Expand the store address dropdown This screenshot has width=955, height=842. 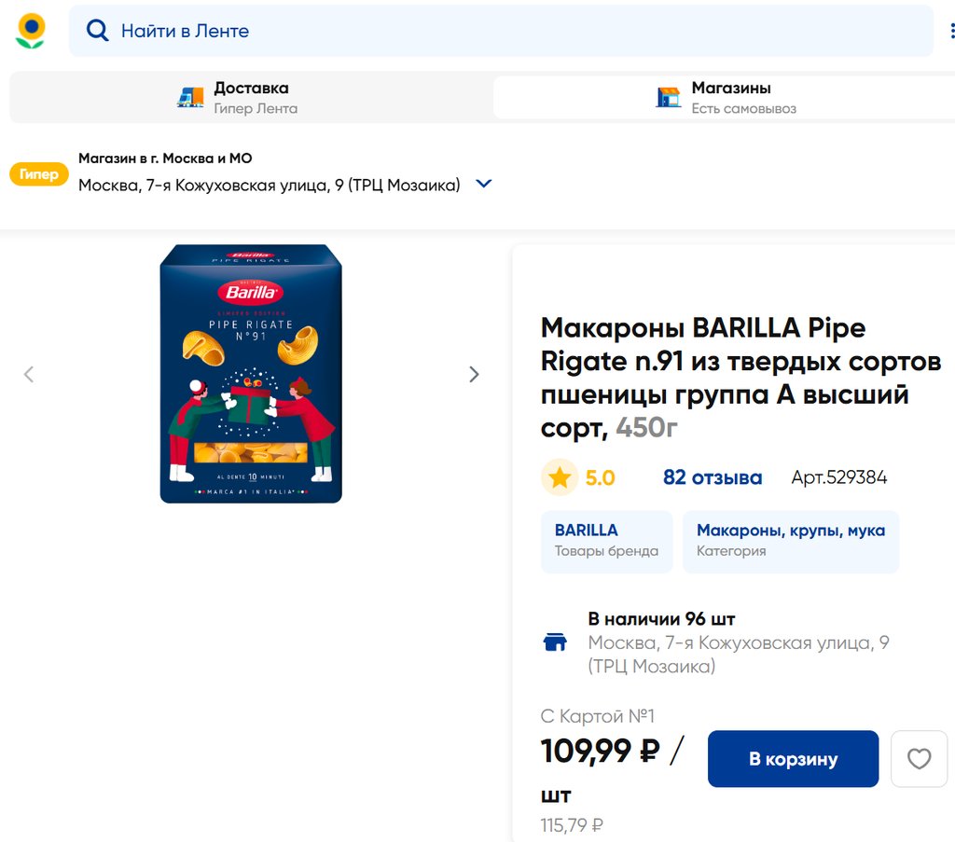483,185
